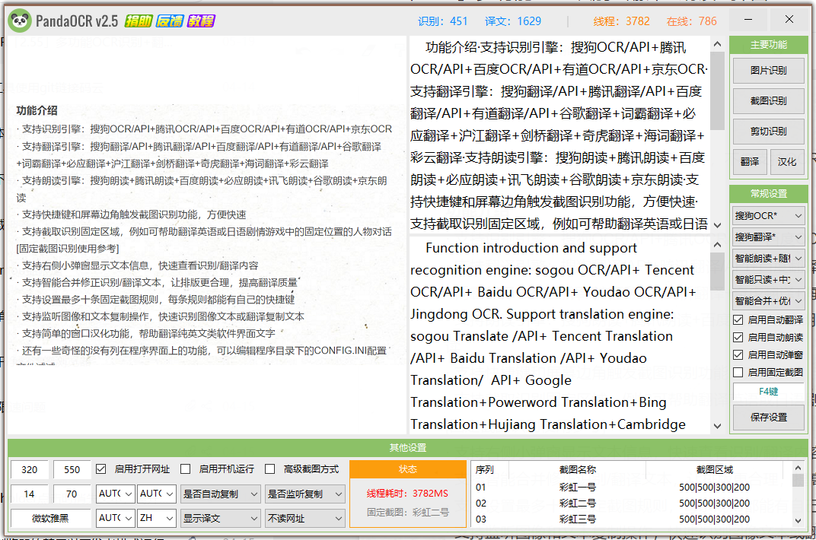
Task: Click the 截图名称 column header
Action: [x=577, y=470]
